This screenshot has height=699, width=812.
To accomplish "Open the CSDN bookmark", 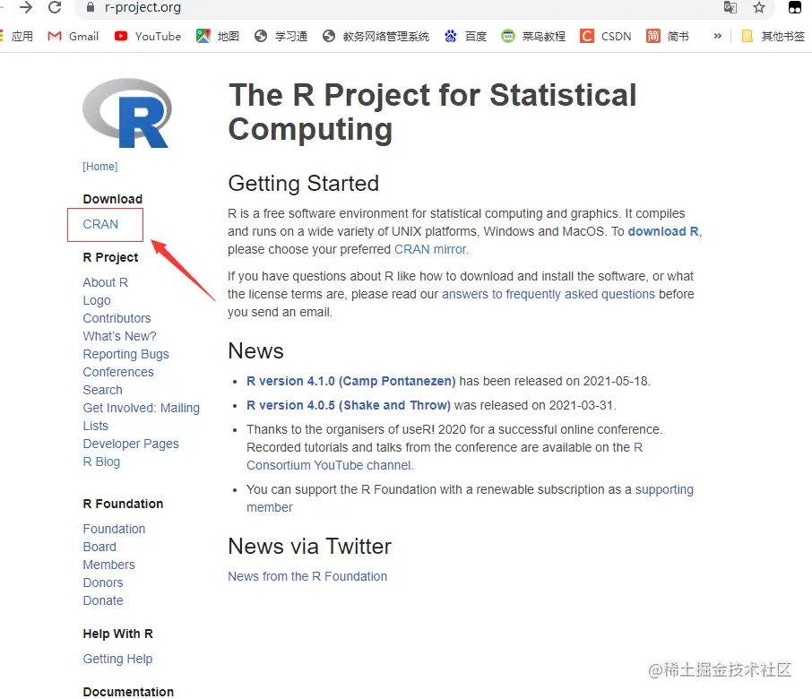I will 605,36.
